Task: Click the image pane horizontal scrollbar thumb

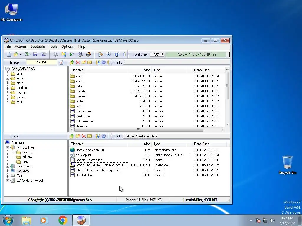Action: pyautogui.click(x=138, y=129)
